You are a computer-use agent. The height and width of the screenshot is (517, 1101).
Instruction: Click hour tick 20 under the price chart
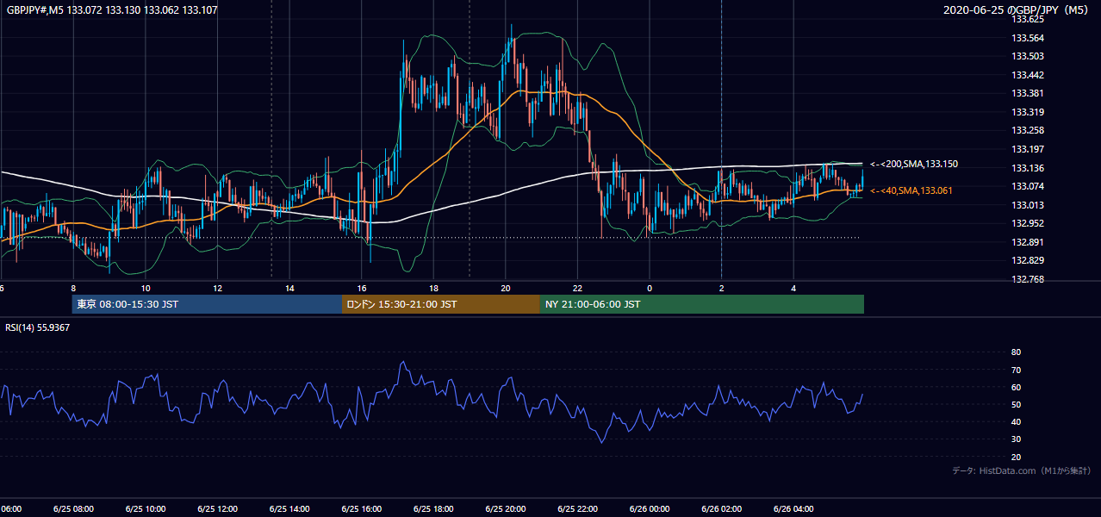pos(506,289)
